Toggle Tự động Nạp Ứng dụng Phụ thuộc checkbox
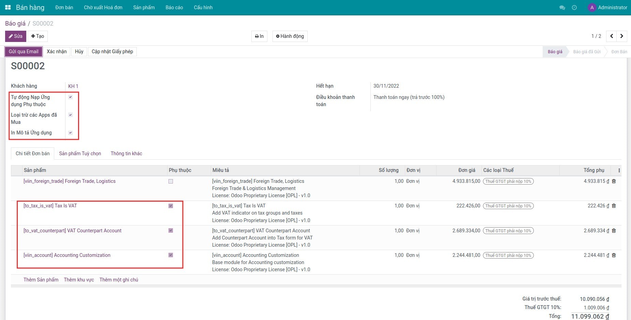 point(71,97)
